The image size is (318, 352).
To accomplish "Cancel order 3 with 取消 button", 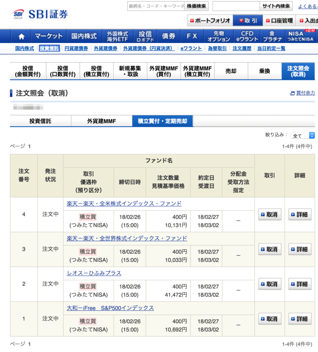I will (x=270, y=249).
